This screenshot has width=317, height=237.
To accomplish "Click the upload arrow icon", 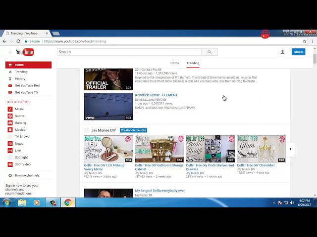I will [282, 52].
